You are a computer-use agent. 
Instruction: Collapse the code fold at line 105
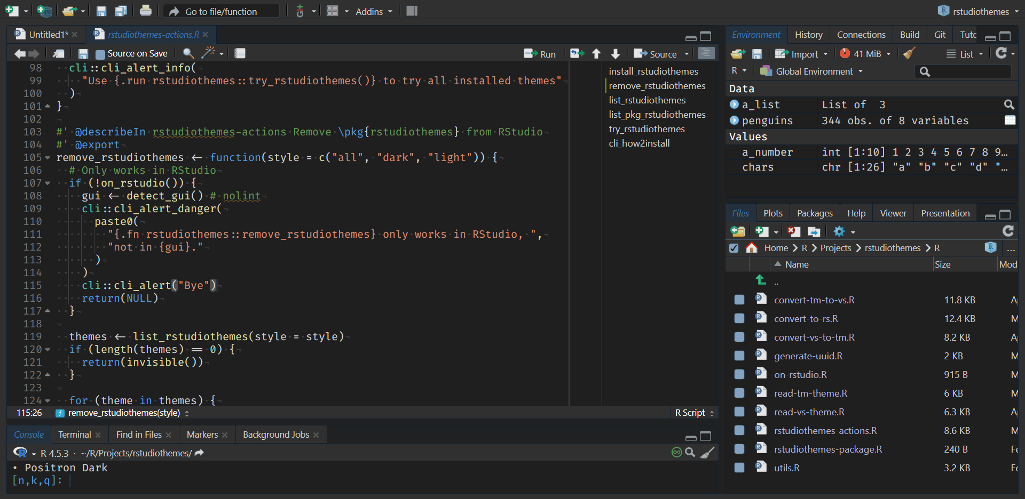[x=48, y=158]
